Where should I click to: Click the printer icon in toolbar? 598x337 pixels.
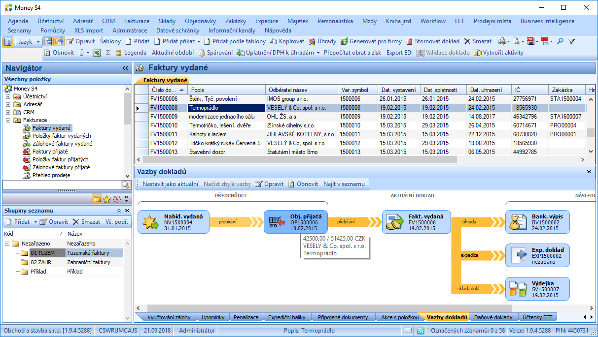(x=501, y=42)
